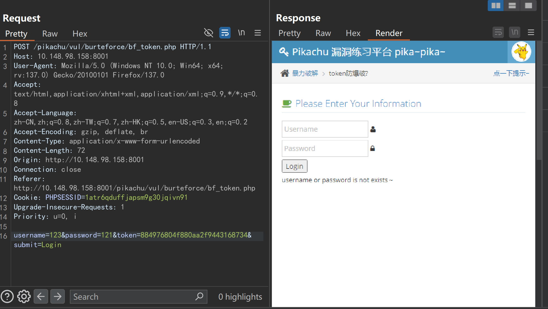
Task: Click the Login button in rendered page
Action: click(x=294, y=166)
